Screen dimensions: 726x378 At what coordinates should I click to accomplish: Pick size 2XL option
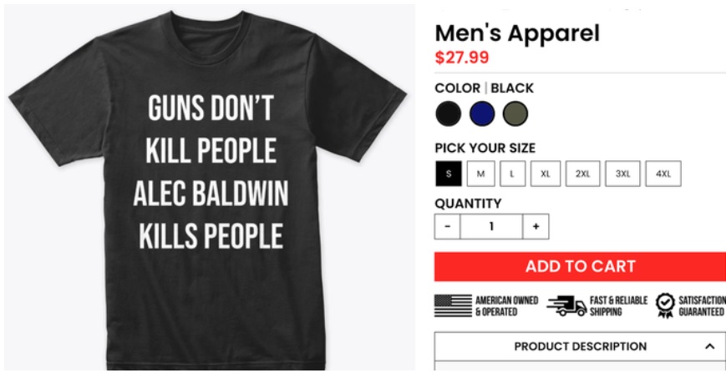point(582,174)
